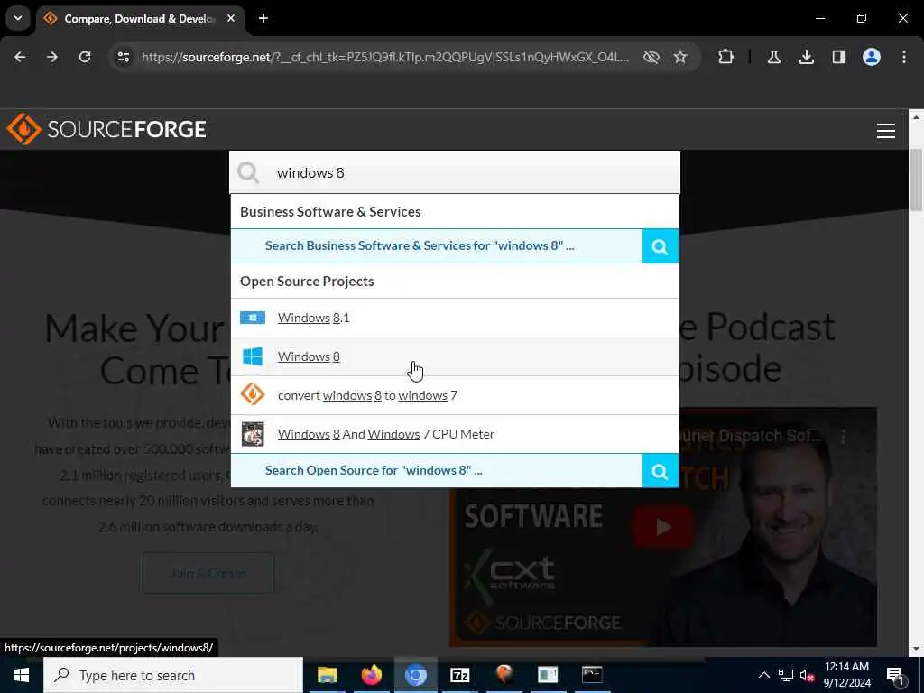Play the podcast video
924x693 pixels.
(x=663, y=527)
